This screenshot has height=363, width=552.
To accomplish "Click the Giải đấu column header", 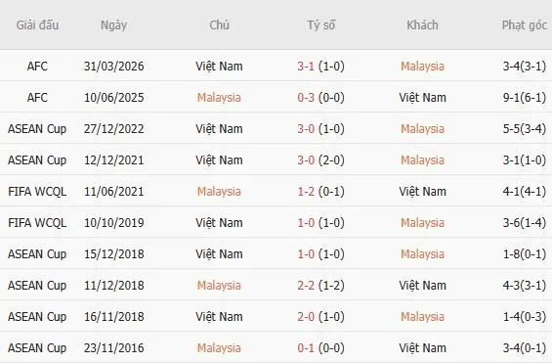I will tap(37, 25).
